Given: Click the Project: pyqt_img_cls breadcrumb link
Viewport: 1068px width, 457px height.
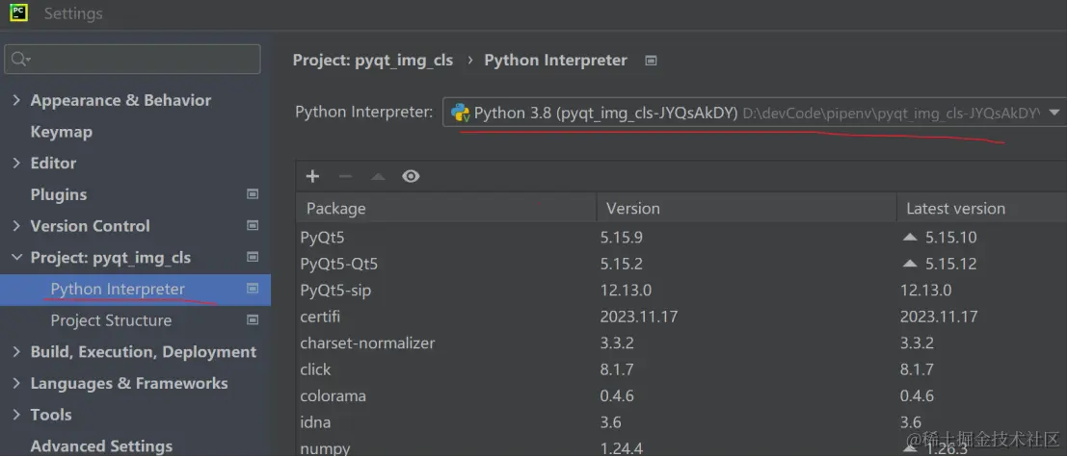Looking at the screenshot, I should (372, 60).
